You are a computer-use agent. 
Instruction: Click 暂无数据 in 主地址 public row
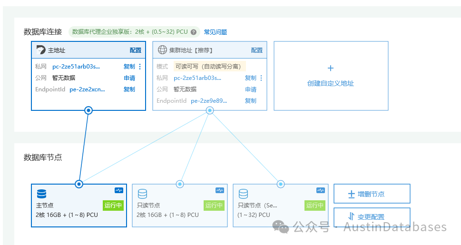click(x=63, y=78)
